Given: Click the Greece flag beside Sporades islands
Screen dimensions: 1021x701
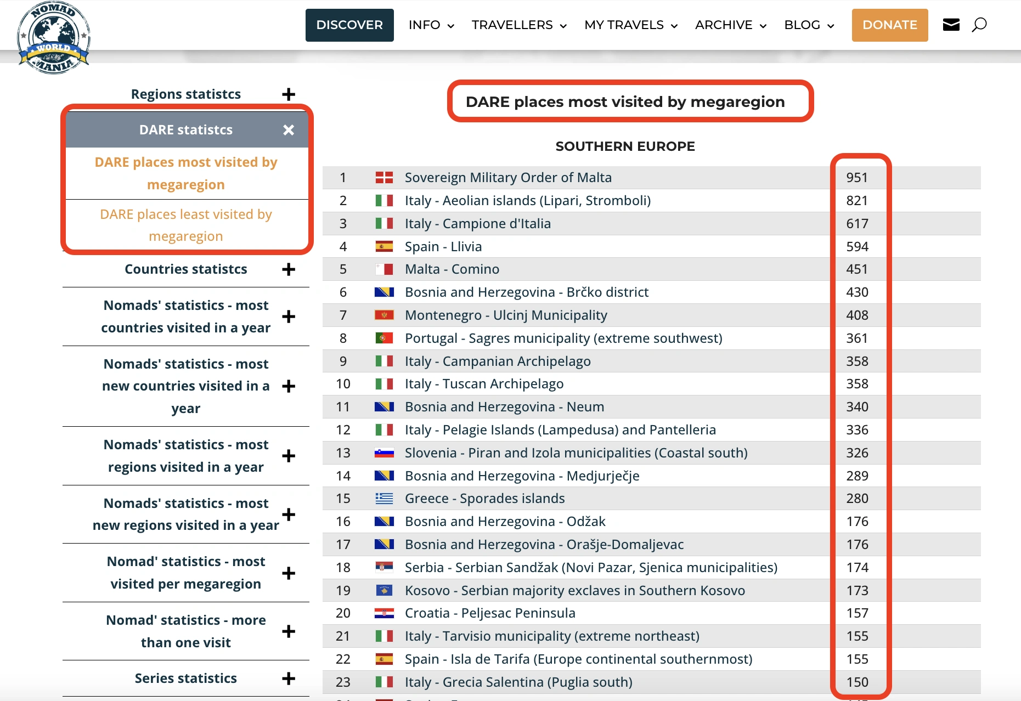Looking at the screenshot, I should click(x=384, y=499).
